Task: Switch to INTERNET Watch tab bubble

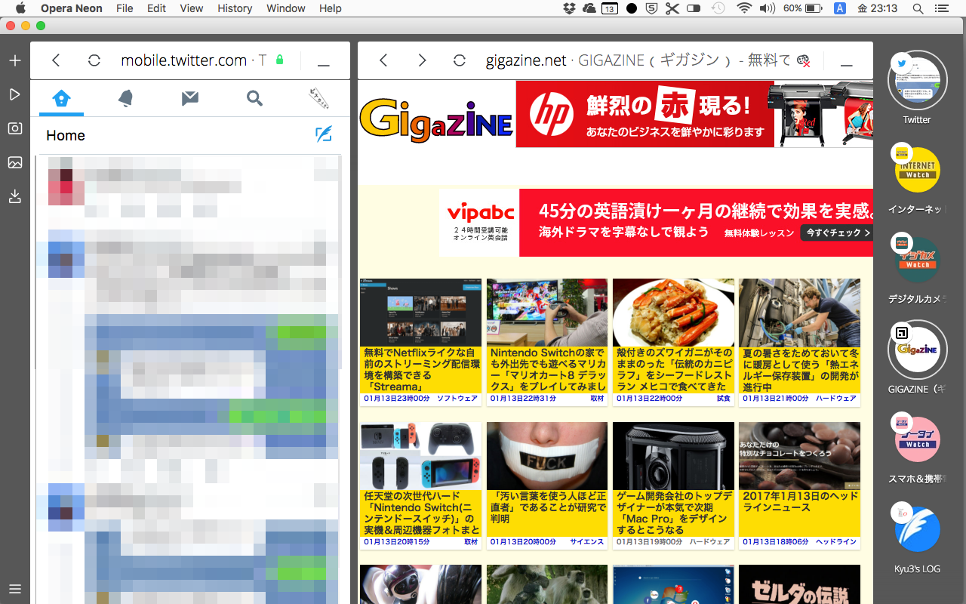Action: [x=917, y=170]
